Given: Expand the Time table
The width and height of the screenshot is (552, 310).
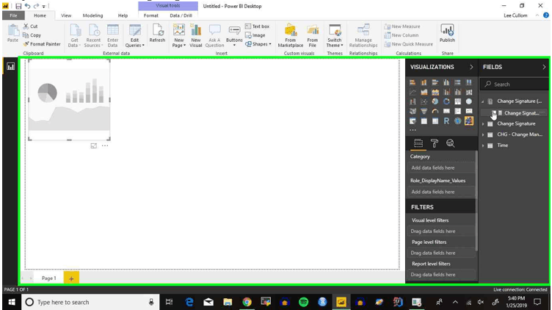Looking at the screenshot, I should (483, 145).
